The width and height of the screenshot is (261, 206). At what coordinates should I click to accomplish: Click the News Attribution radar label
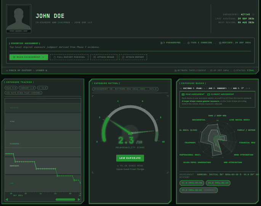tap(243, 155)
